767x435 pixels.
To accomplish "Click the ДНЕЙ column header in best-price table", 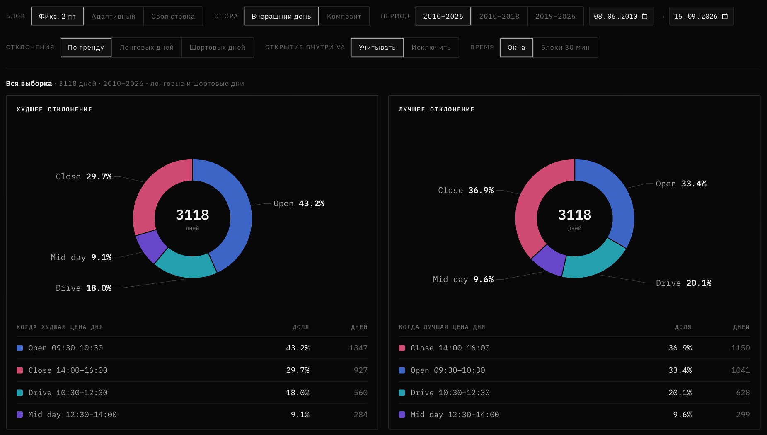I will pos(741,327).
